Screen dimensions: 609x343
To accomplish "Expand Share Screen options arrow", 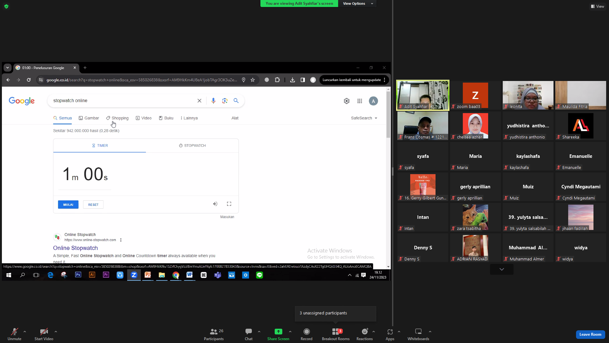I will pyautogui.click(x=290, y=332).
